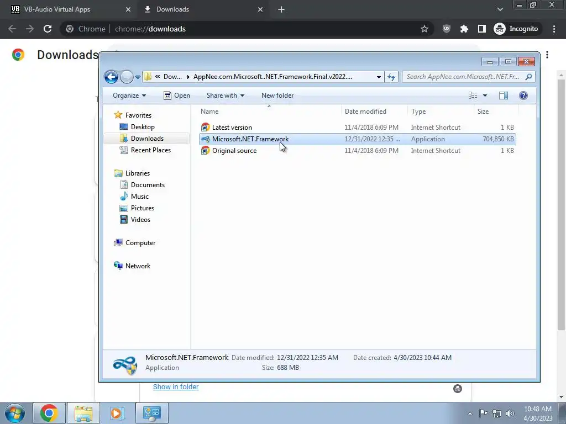Click Windows Explorer in the taskbar
This screenshot has width=566, height=424.
83,413
